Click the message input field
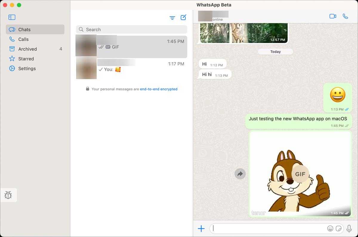 [x=268, y=229]
